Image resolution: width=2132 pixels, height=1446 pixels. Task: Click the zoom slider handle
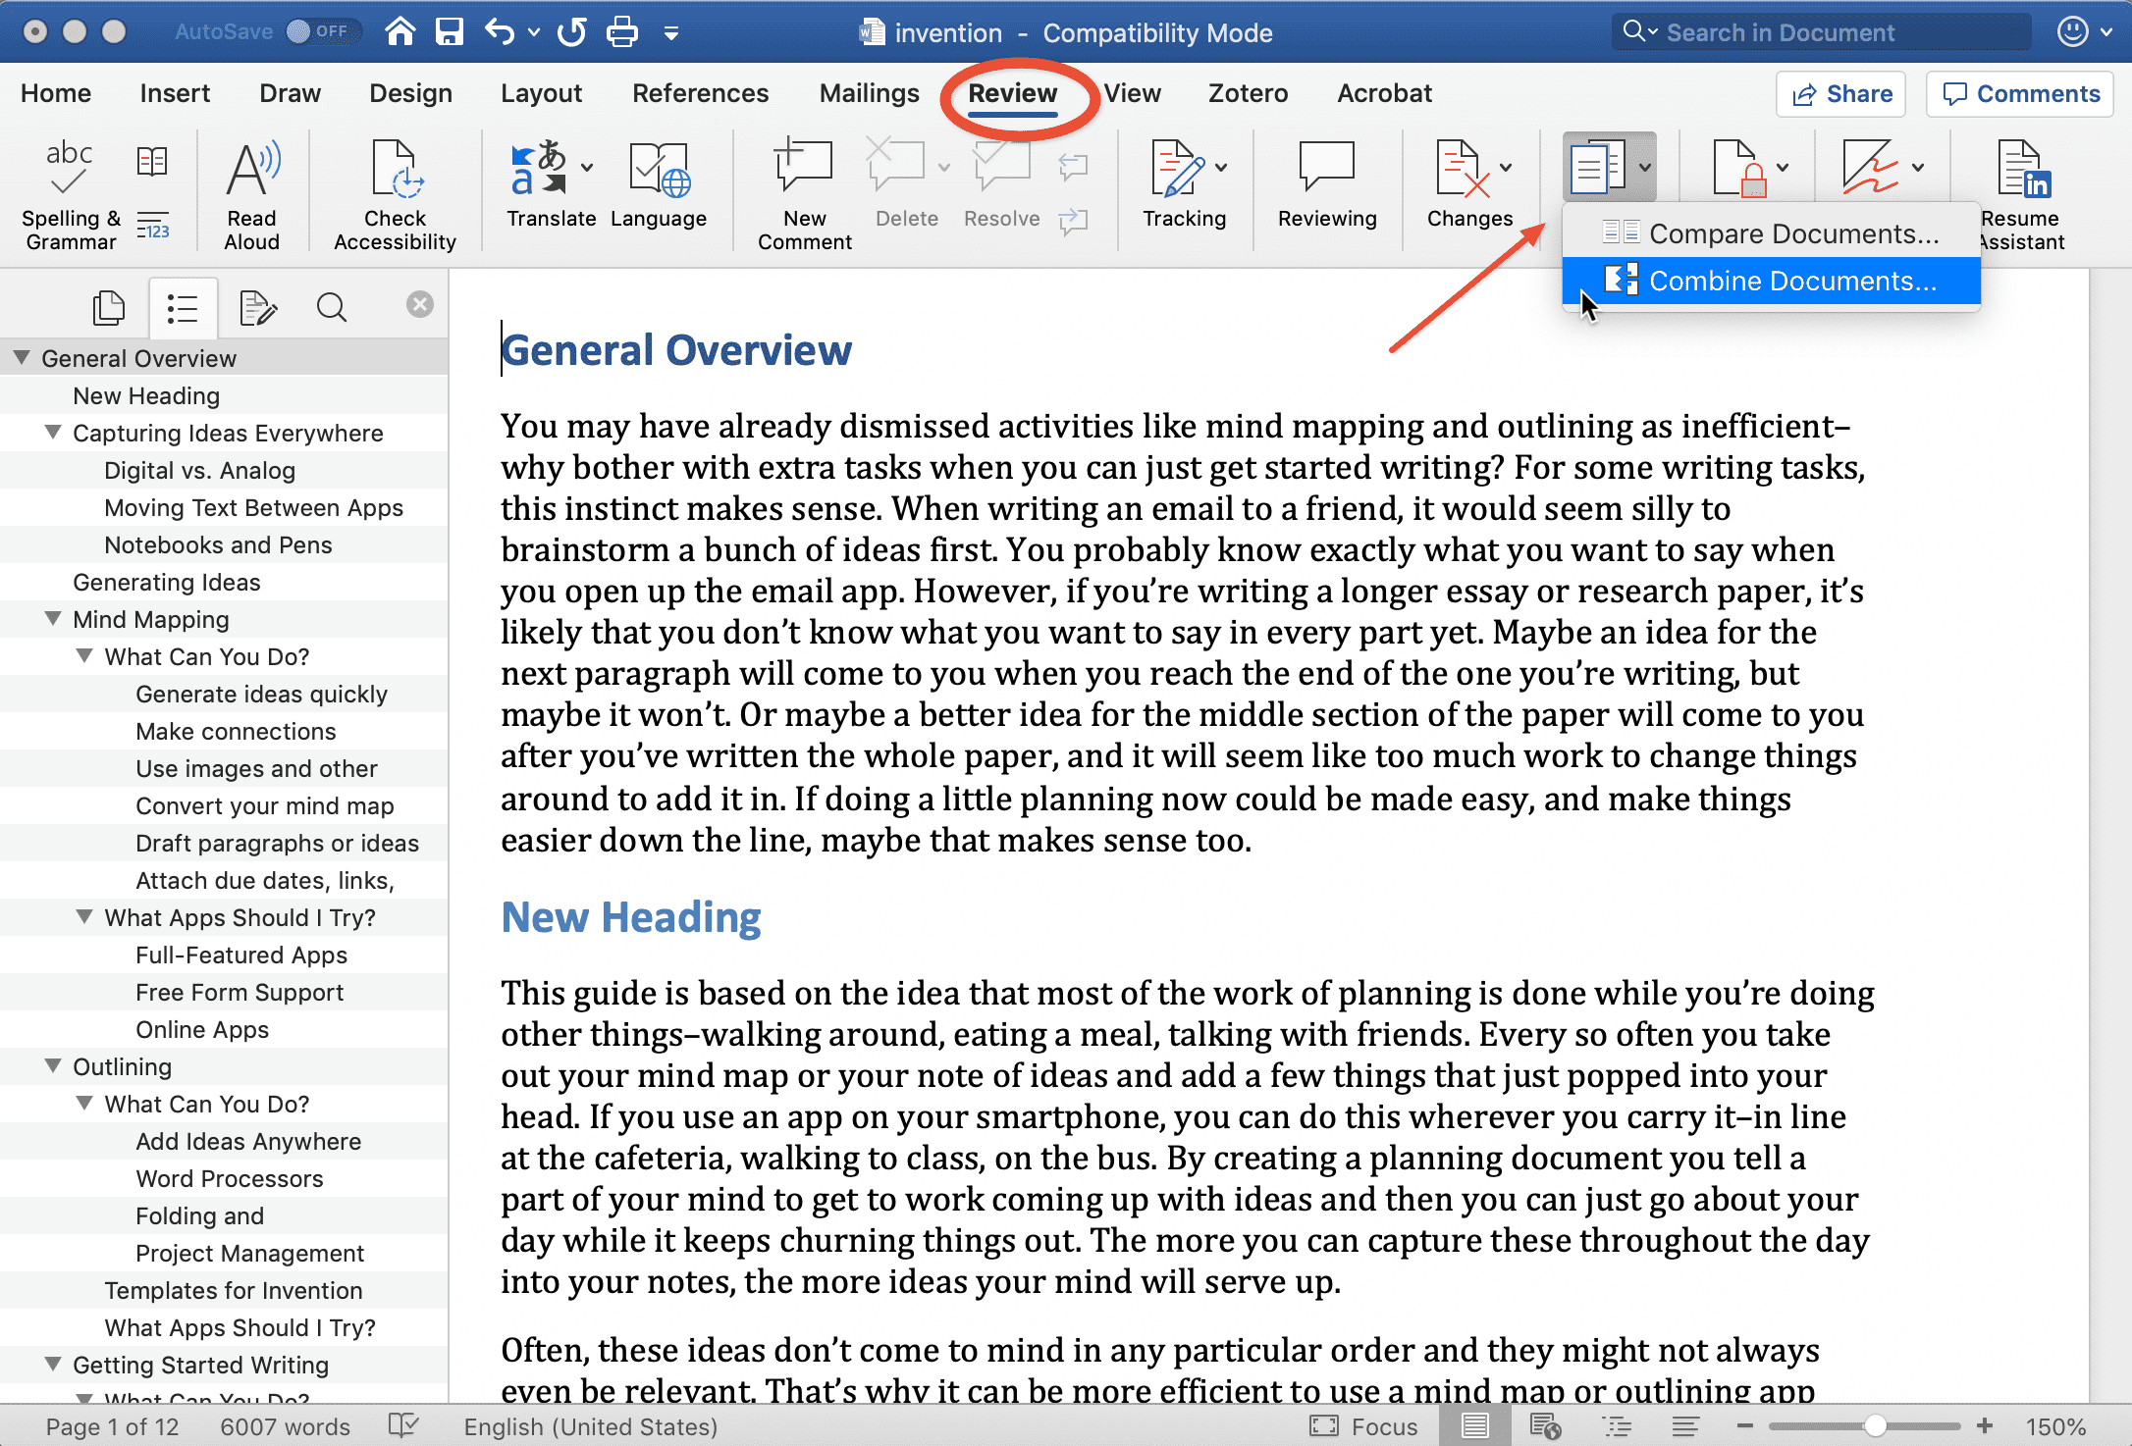click(1875, 1425)
